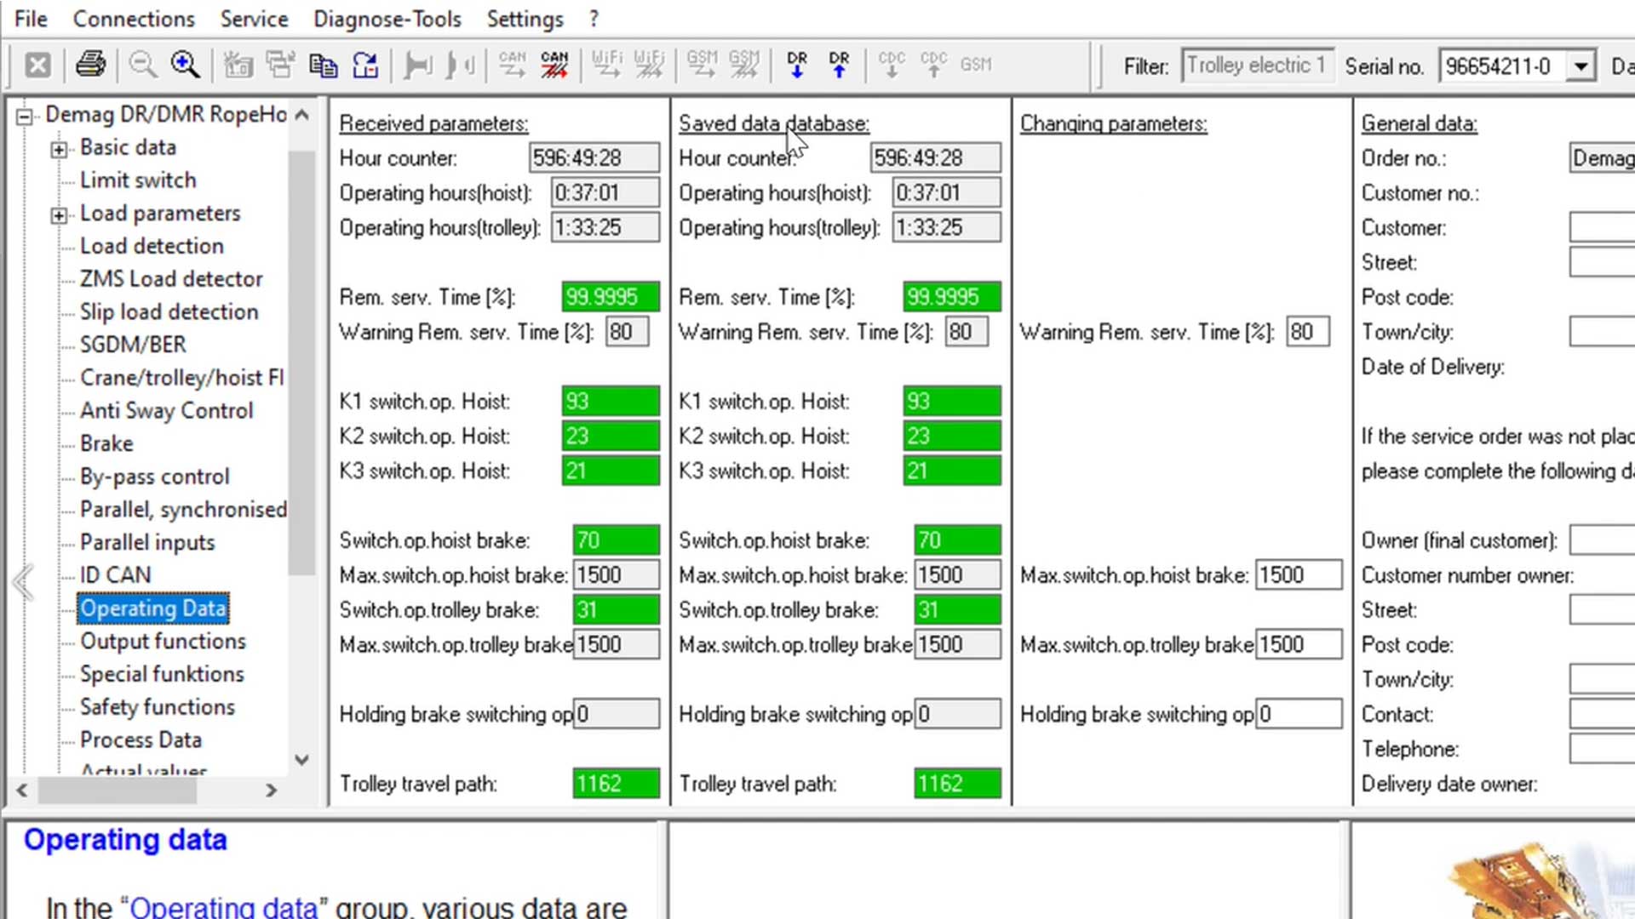Click the last GSM text icon in toolbar
Viewport: 1635px width, 919px height.
point(976,65)
